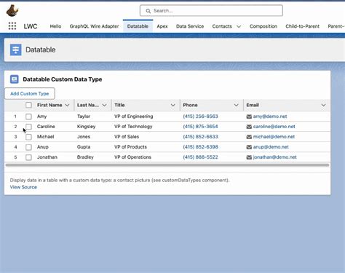Image resolution: width=345 pixels, height=273 pixels.
Task: Email caroline@demo.net link
Action: 274,127
